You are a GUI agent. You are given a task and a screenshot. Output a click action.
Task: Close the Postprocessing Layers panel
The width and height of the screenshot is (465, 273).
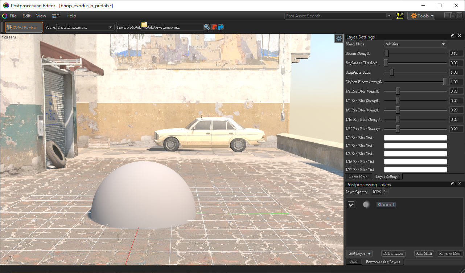point(460,184)
